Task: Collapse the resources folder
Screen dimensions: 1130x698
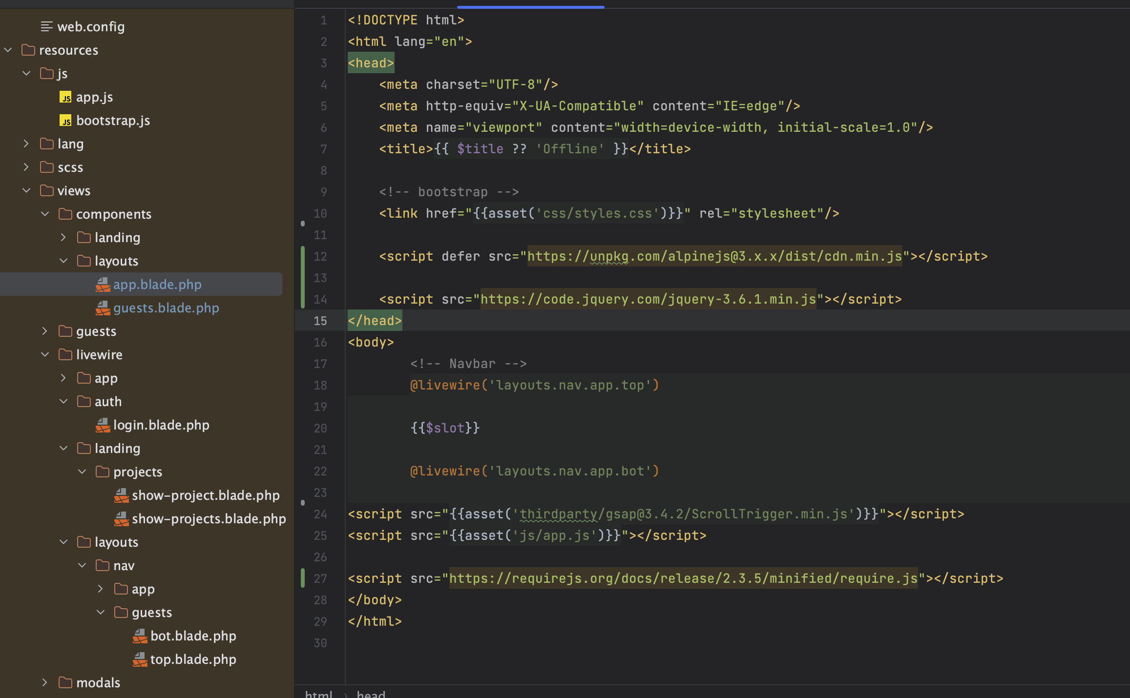Action: point(8,50)
